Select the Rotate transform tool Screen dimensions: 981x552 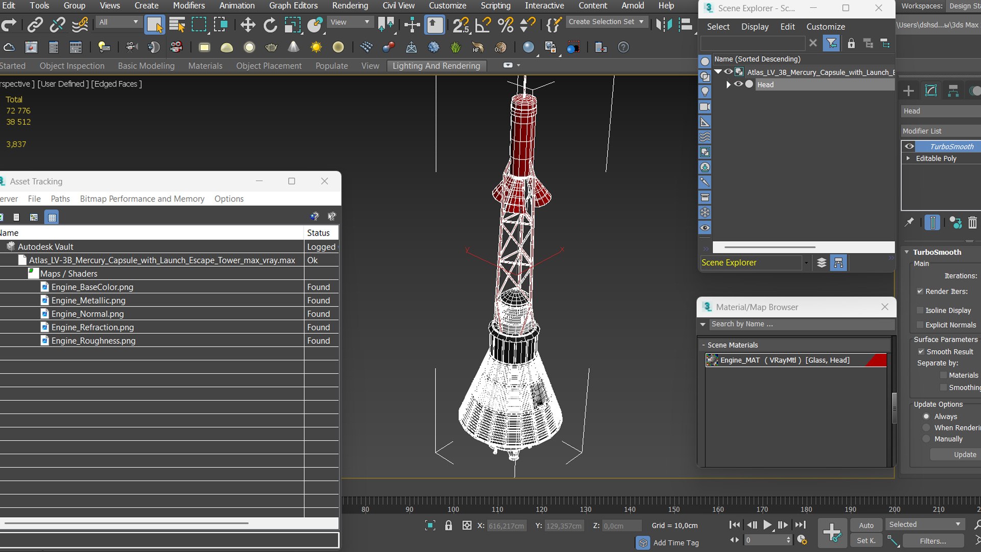pos(270,25)
